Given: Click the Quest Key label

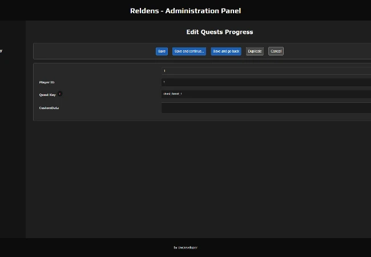Looking at the screenshot, I should 47,95.
